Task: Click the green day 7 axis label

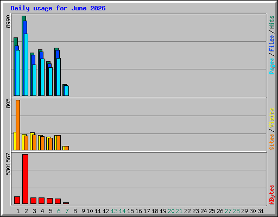Action: (x=67, y=211)
